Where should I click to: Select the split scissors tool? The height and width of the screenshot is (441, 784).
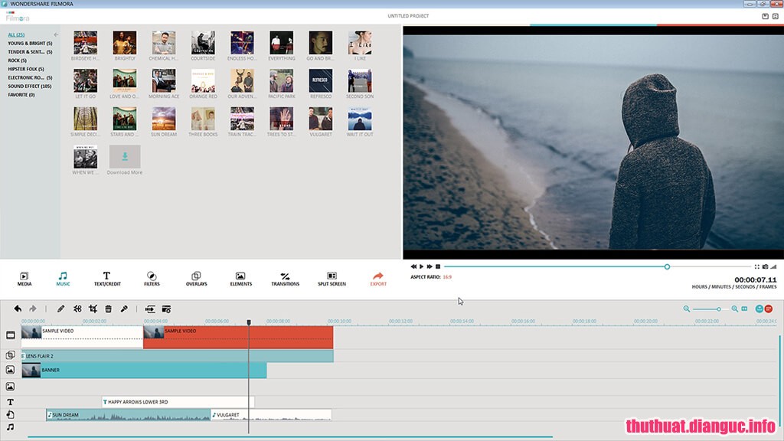point(77,309)
